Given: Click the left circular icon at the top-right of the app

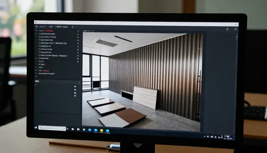Looking at the screenshot, I should coord(227,29).
